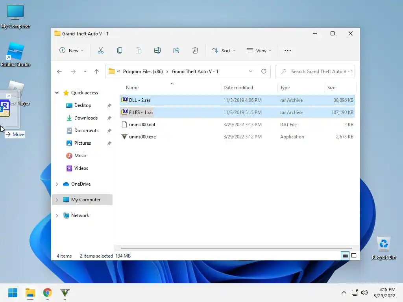Screen dimensions: 403x302
Task: Open Desktop in Quick access
Action: pos(83,105)
